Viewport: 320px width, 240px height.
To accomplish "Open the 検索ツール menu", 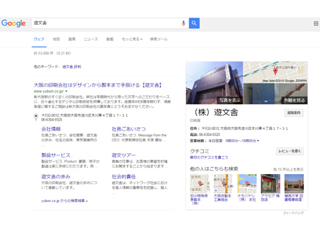I will [x=159, y=39].
